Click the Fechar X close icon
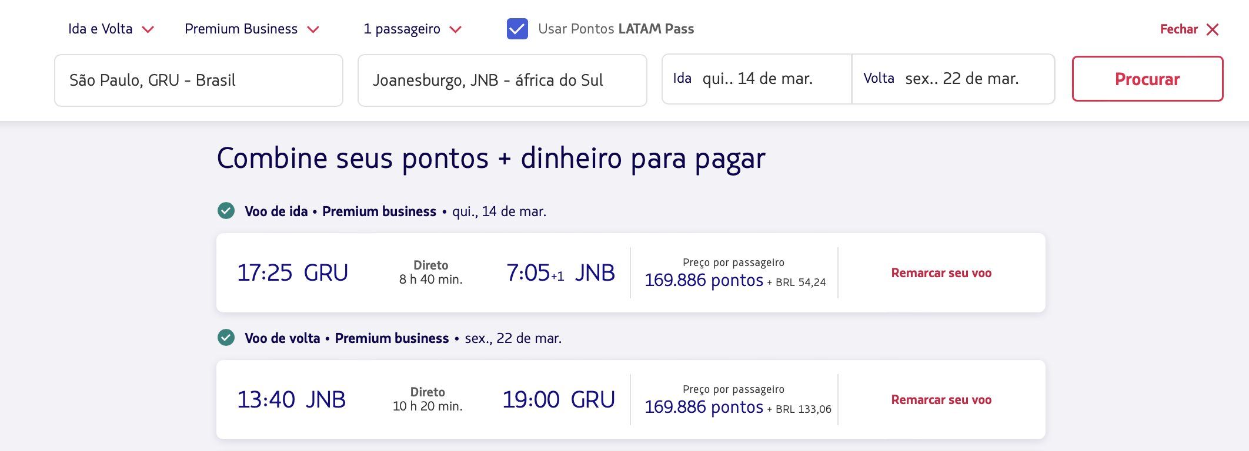This screenshot has height=451, width=1249. pos(1213,29)
